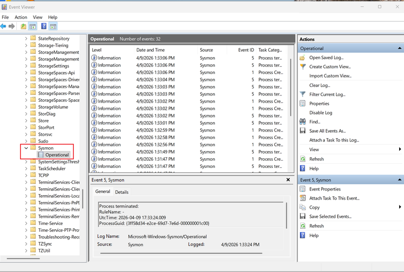Screen dimensions: 404x272
Task: Sort by the Source column header
Action: [212, 50]
